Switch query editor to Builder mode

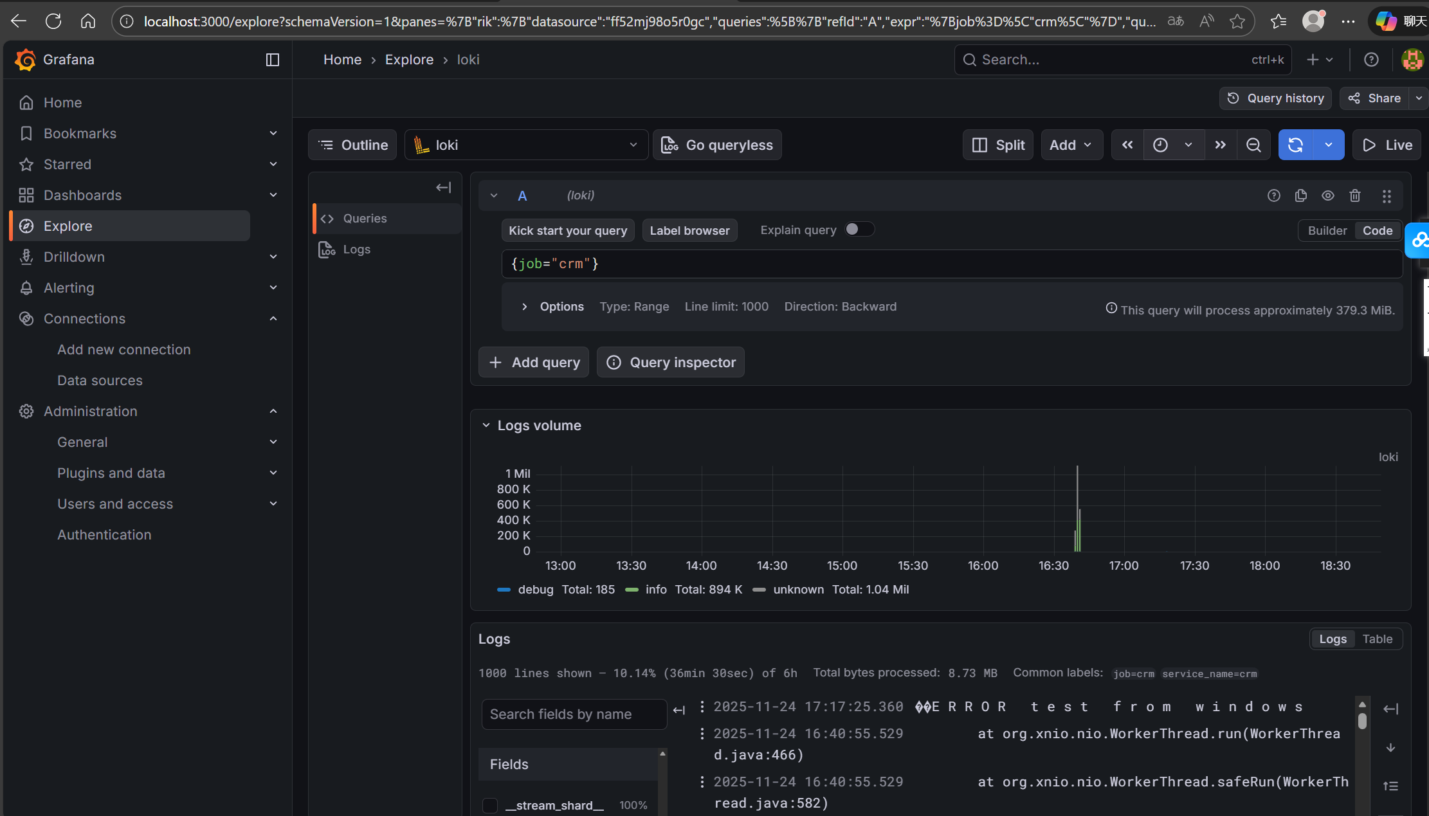point(1326,230)
